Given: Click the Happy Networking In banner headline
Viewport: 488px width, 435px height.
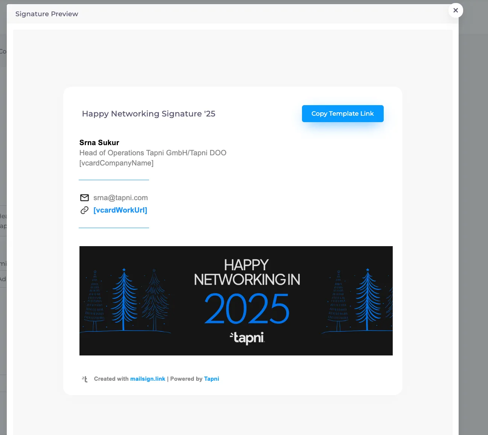Looking at the screenshot, I should 247,272.
